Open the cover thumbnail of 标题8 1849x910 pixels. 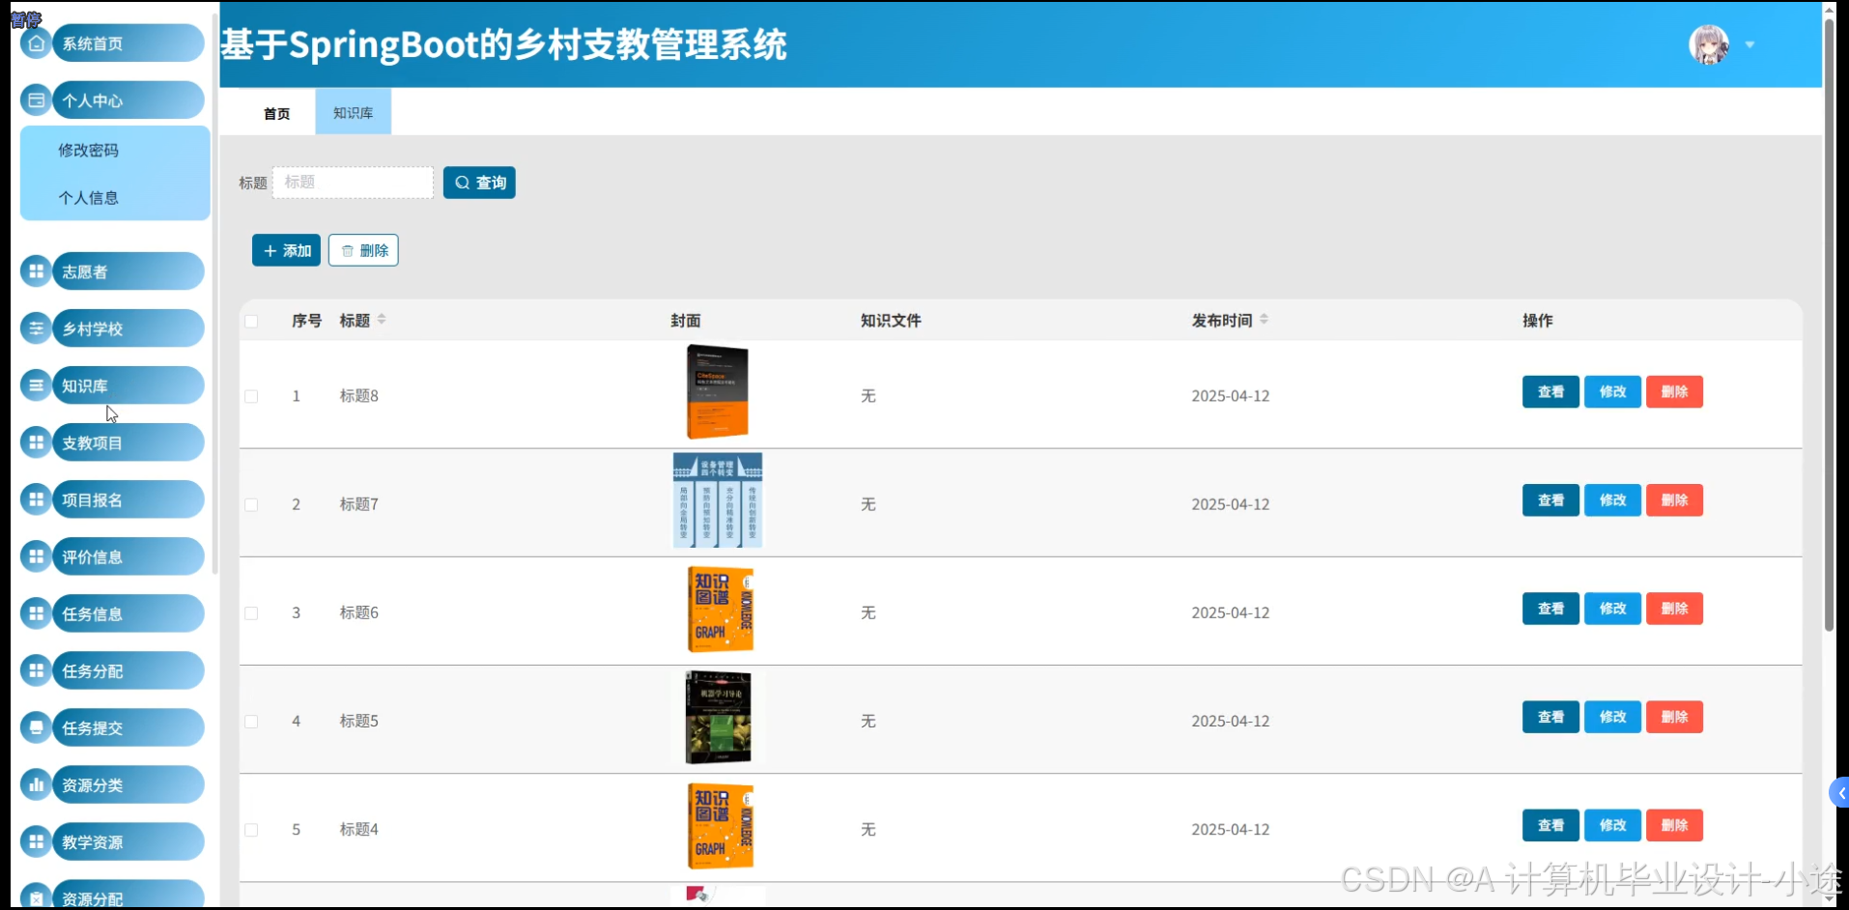[718, 392]
